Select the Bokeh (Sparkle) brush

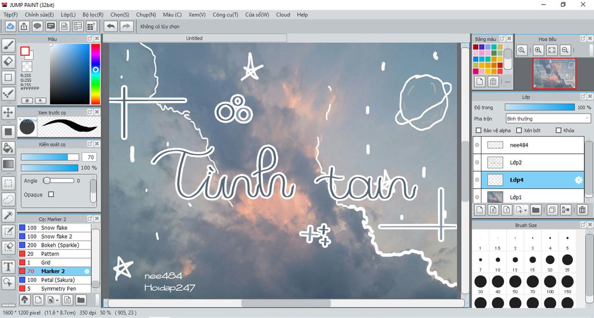pos(55,245)
